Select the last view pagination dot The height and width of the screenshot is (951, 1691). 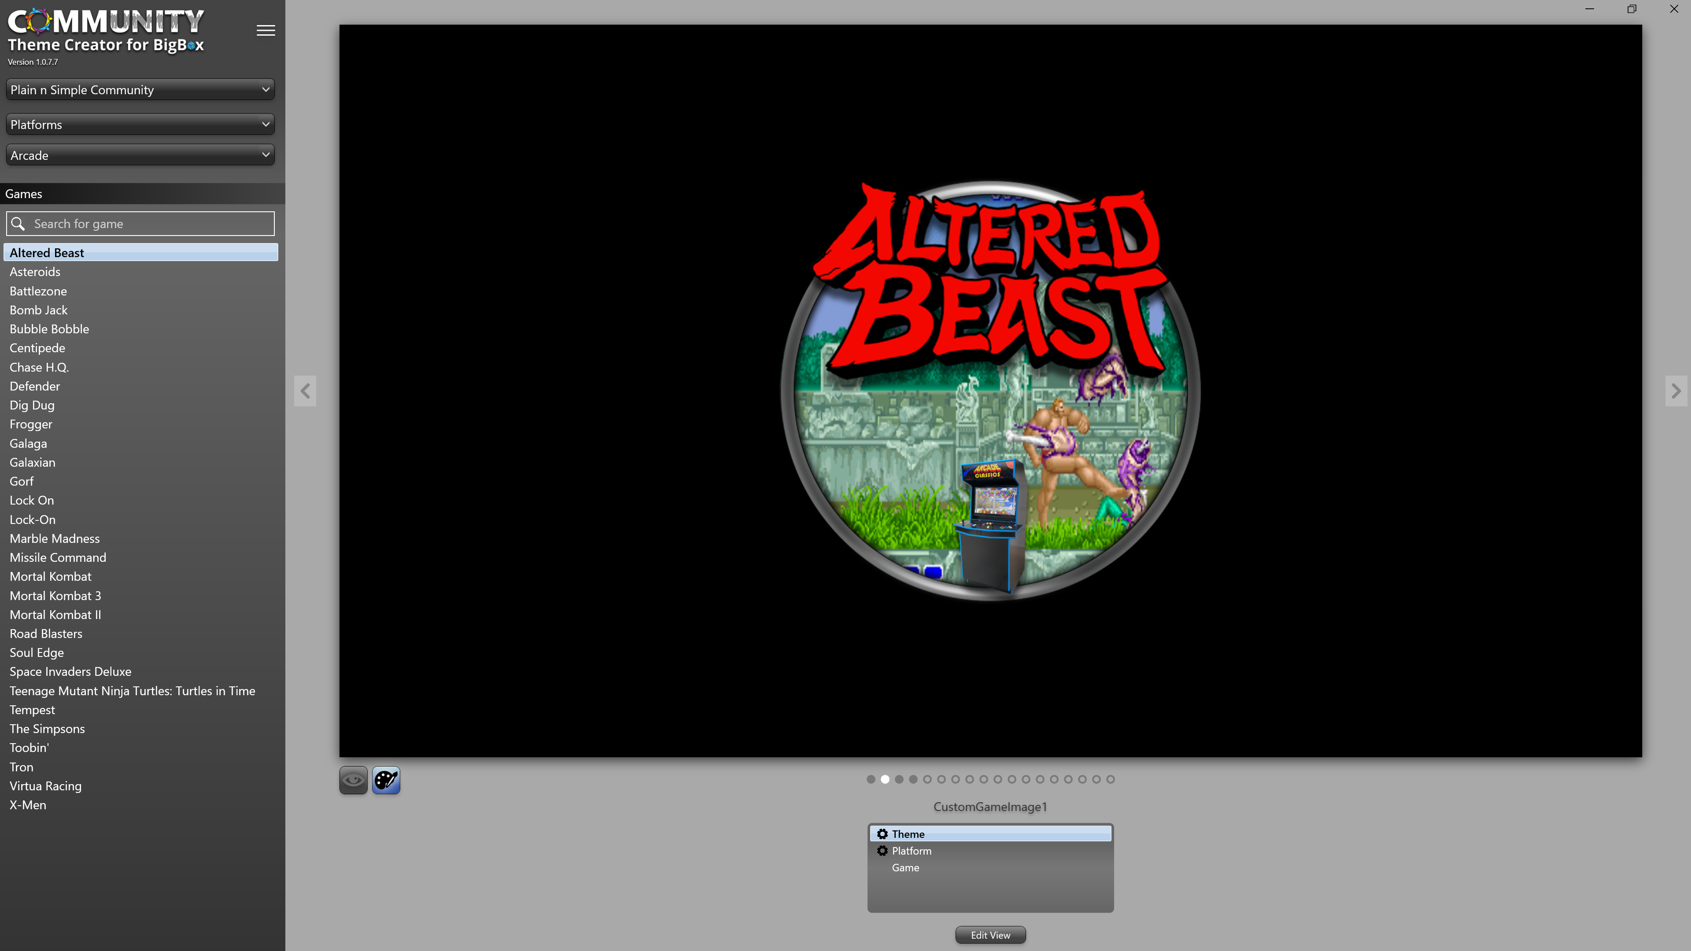[1111, 779]
